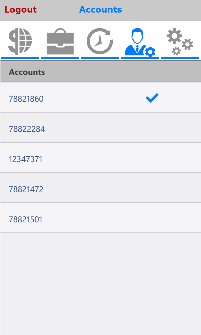Open the clock history icon
The height and width of the screenshot is (335, 201).
pos(100,41)
